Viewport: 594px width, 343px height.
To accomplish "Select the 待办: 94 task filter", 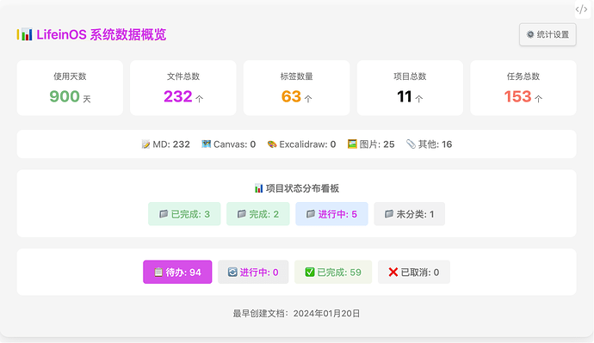I will click(x=177, y=272).
